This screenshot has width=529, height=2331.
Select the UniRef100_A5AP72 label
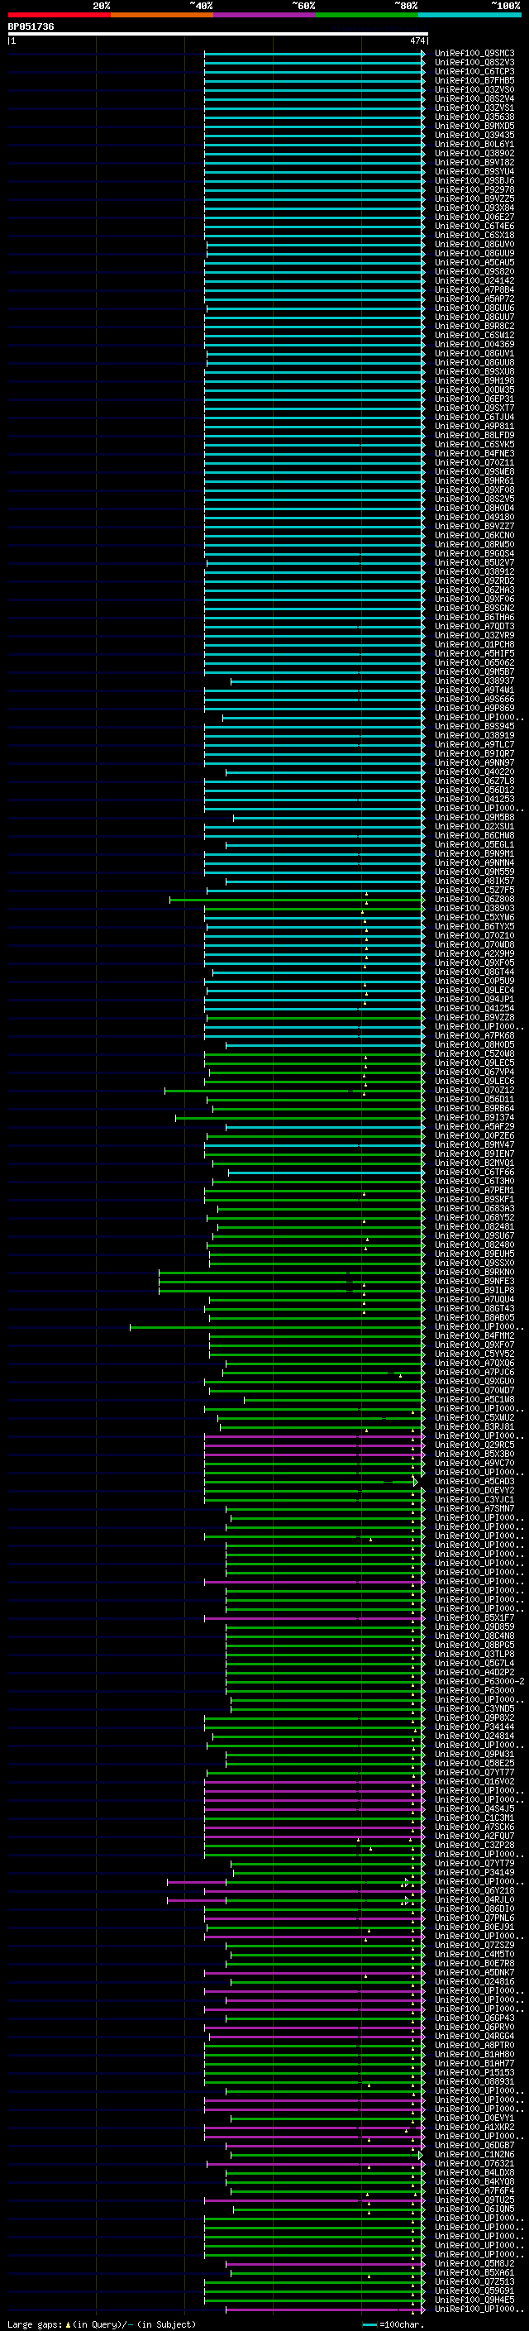point(474,299)
